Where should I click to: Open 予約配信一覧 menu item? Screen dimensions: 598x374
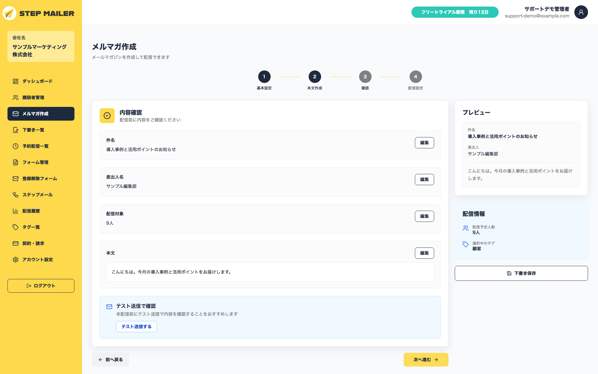tap(41, 146)
